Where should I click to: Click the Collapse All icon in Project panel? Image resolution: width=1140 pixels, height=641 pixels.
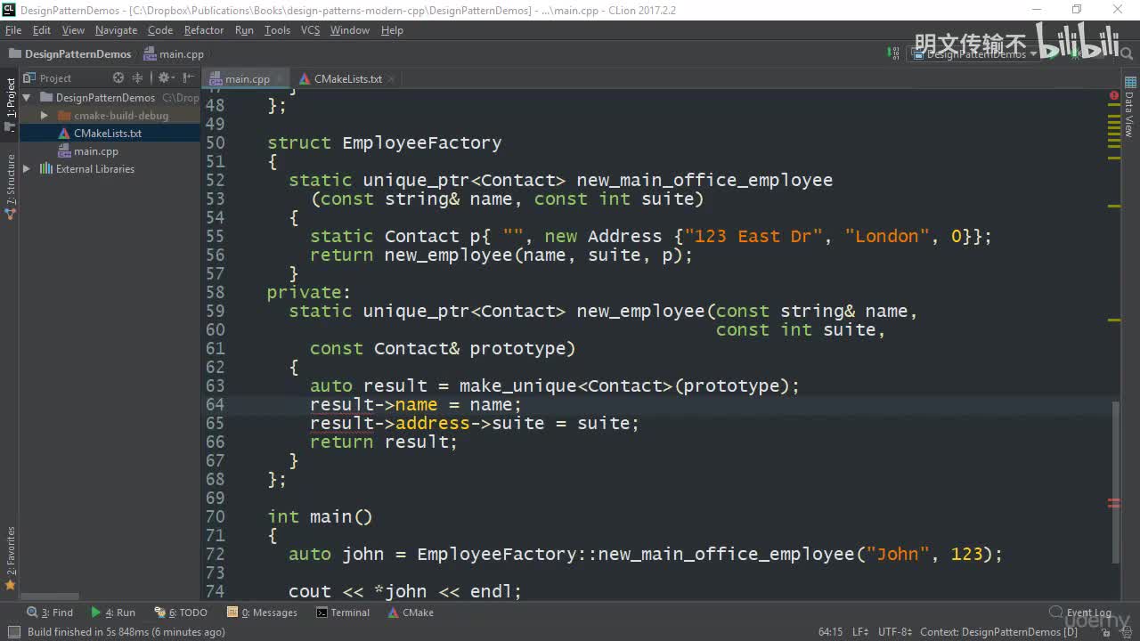point(137,78)
